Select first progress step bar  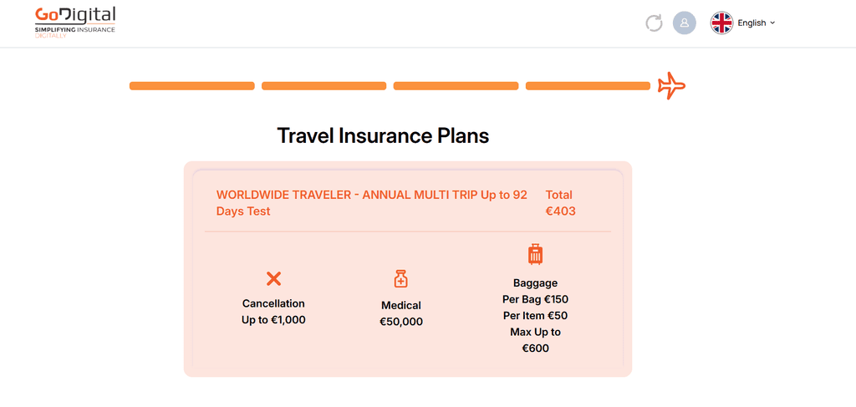192,85
